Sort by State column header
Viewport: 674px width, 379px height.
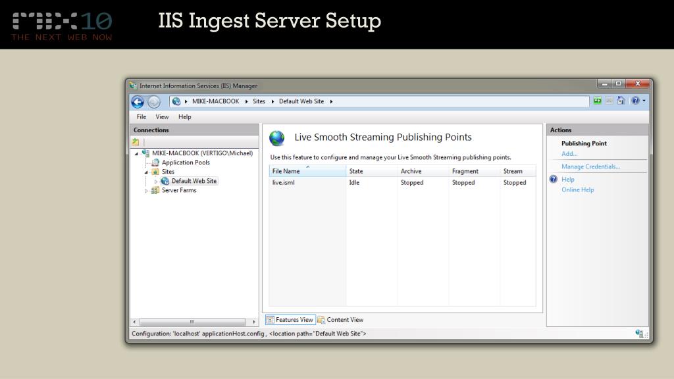(372, 171)
